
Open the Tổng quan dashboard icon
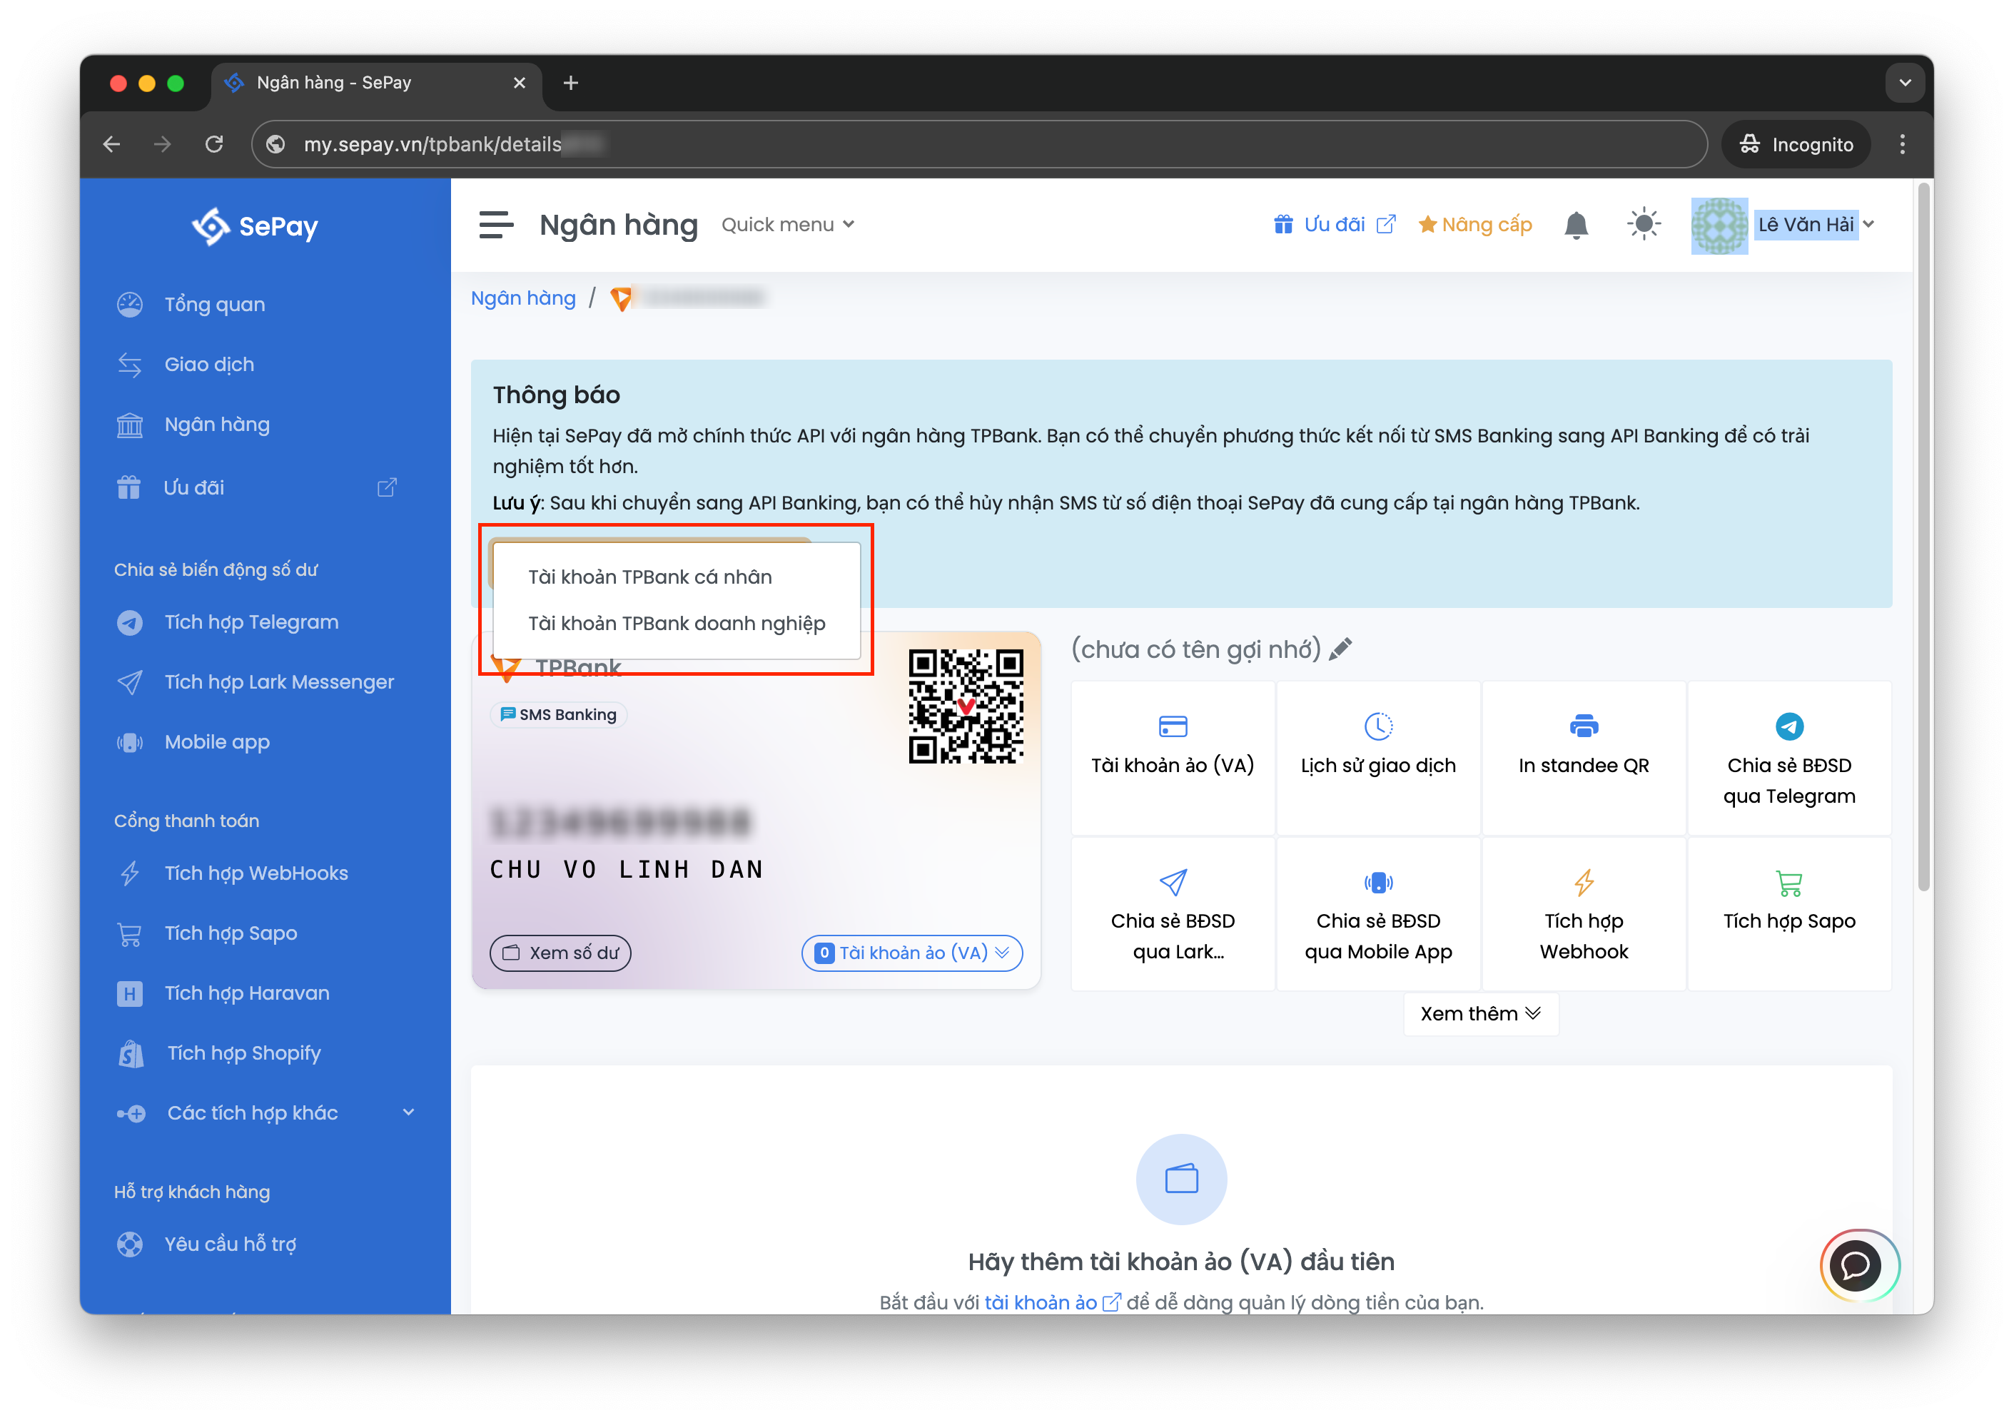[130, 305]
